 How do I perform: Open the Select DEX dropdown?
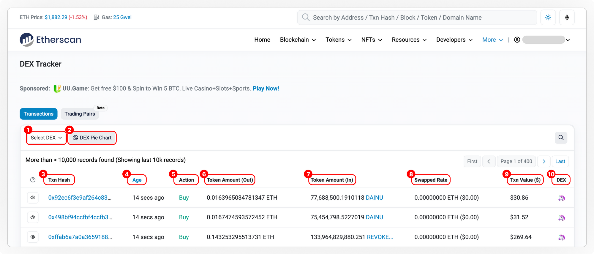(46, 138)
